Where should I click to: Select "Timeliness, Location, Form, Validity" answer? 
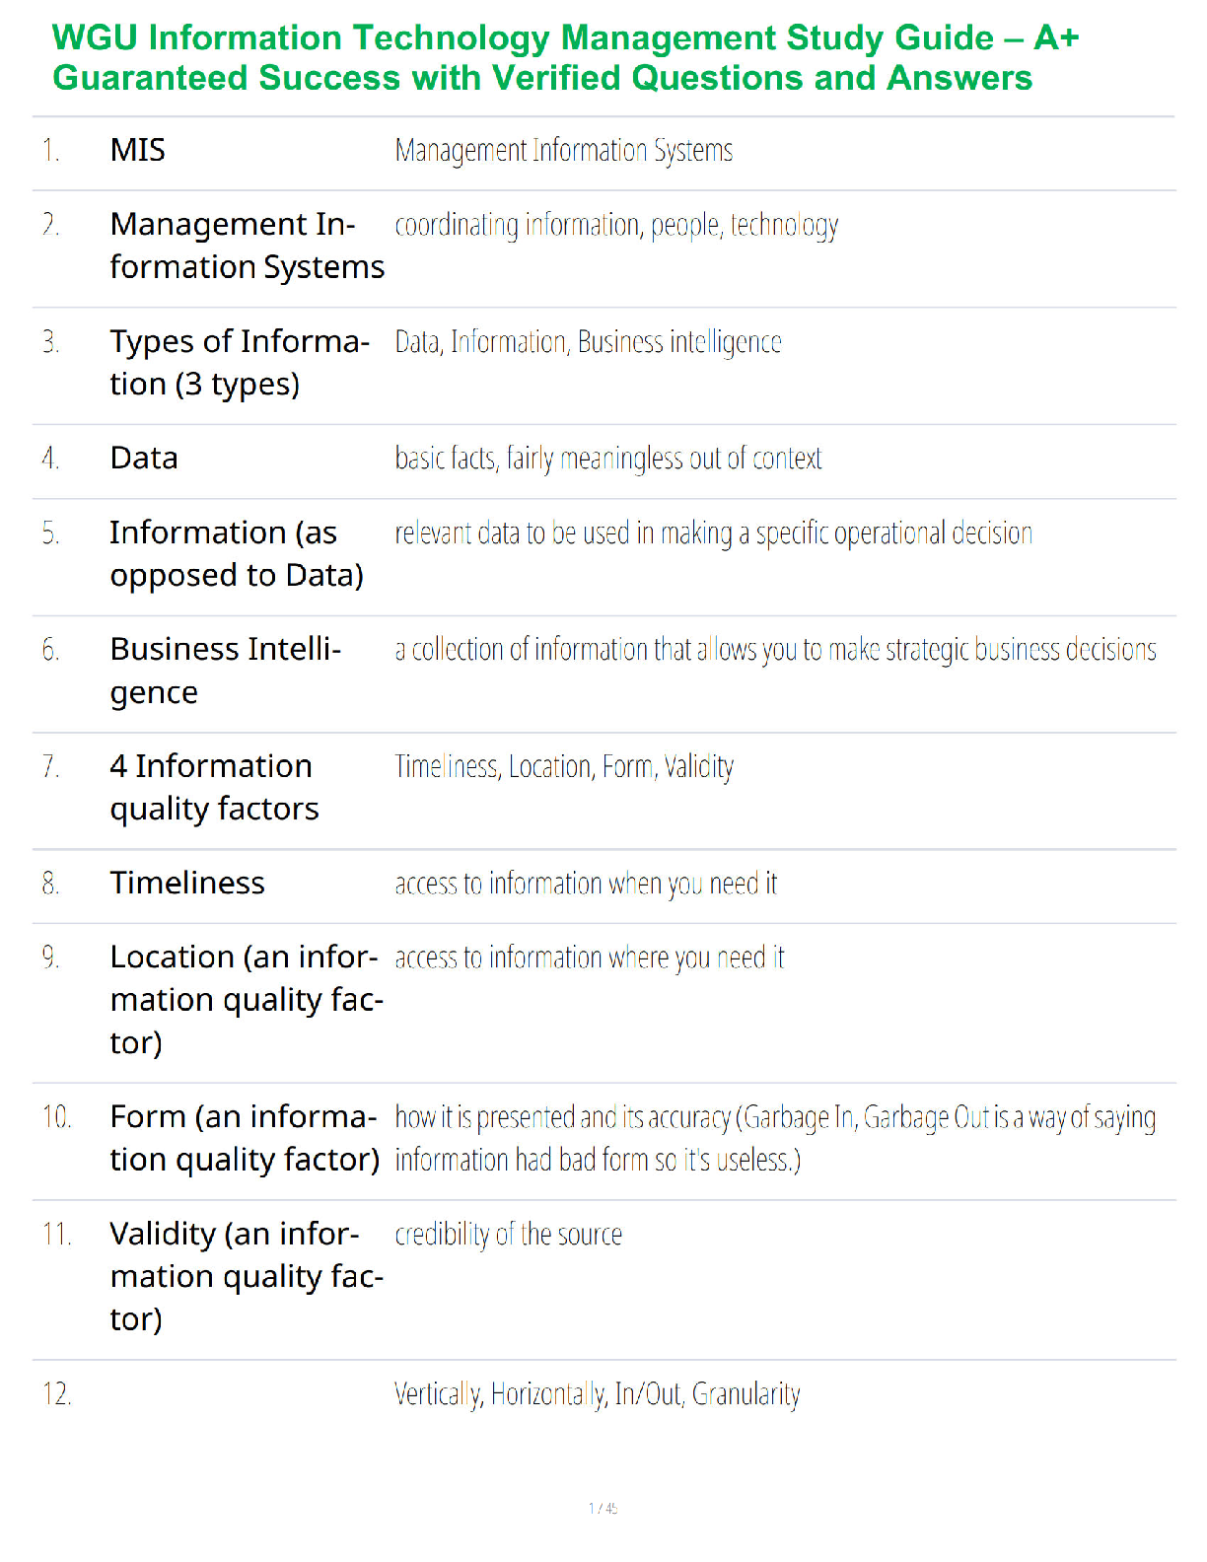(x=564, y=766)
